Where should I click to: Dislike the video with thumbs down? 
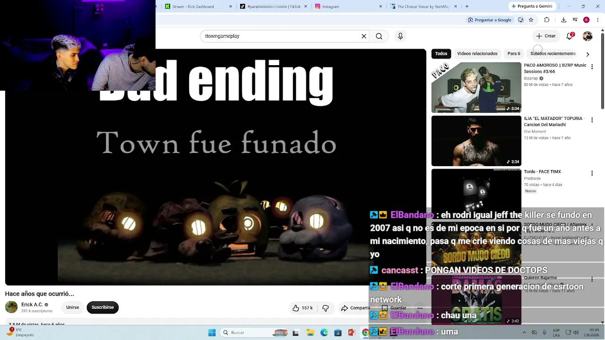[x=326, y=308]
